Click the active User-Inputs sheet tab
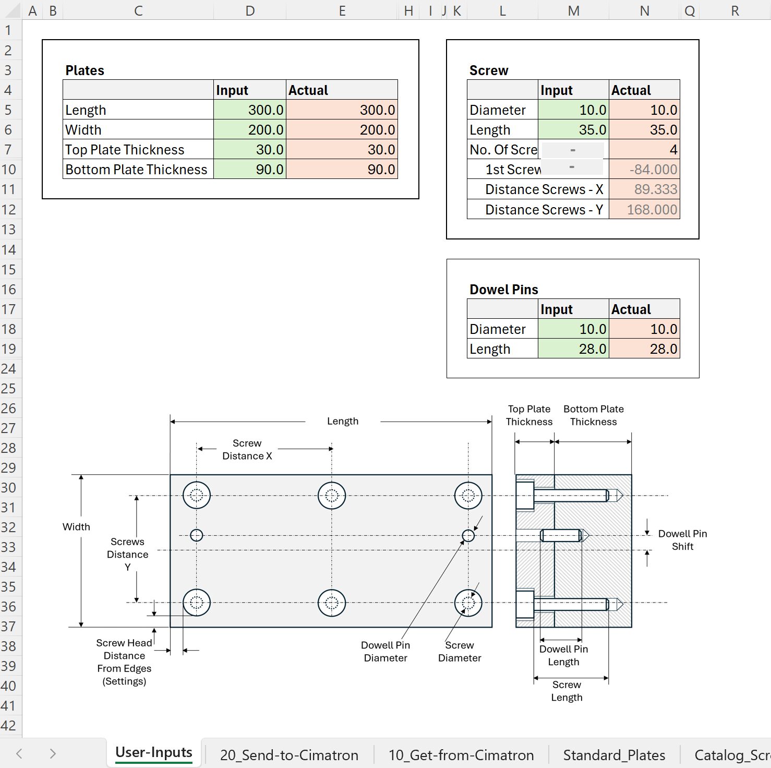The image size is (771, 768). click(153, 752)
